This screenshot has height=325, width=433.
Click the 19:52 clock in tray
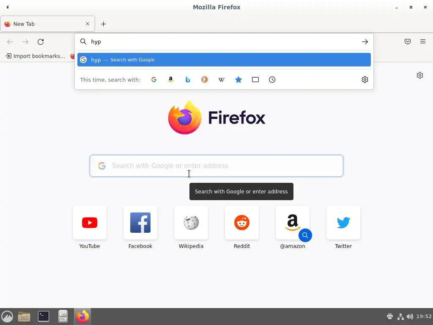click(424, 317)
